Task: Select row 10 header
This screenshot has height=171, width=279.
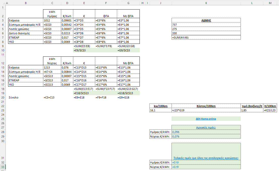Action: pos(3,50)
